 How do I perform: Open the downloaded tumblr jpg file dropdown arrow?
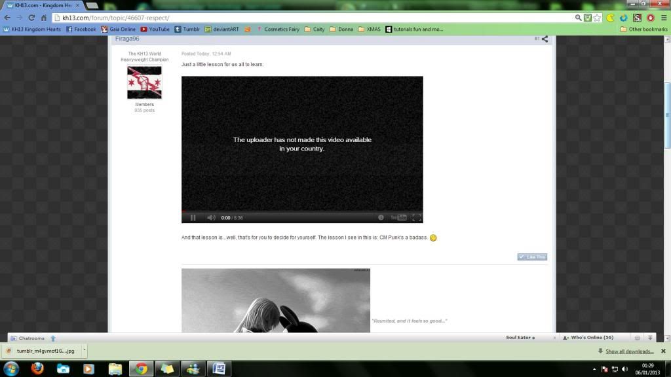click(x=85, y=350)
